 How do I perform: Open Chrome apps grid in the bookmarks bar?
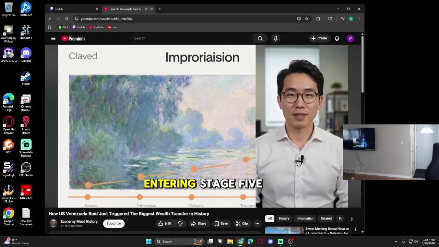pyautogui.click(x=50, y=27)
